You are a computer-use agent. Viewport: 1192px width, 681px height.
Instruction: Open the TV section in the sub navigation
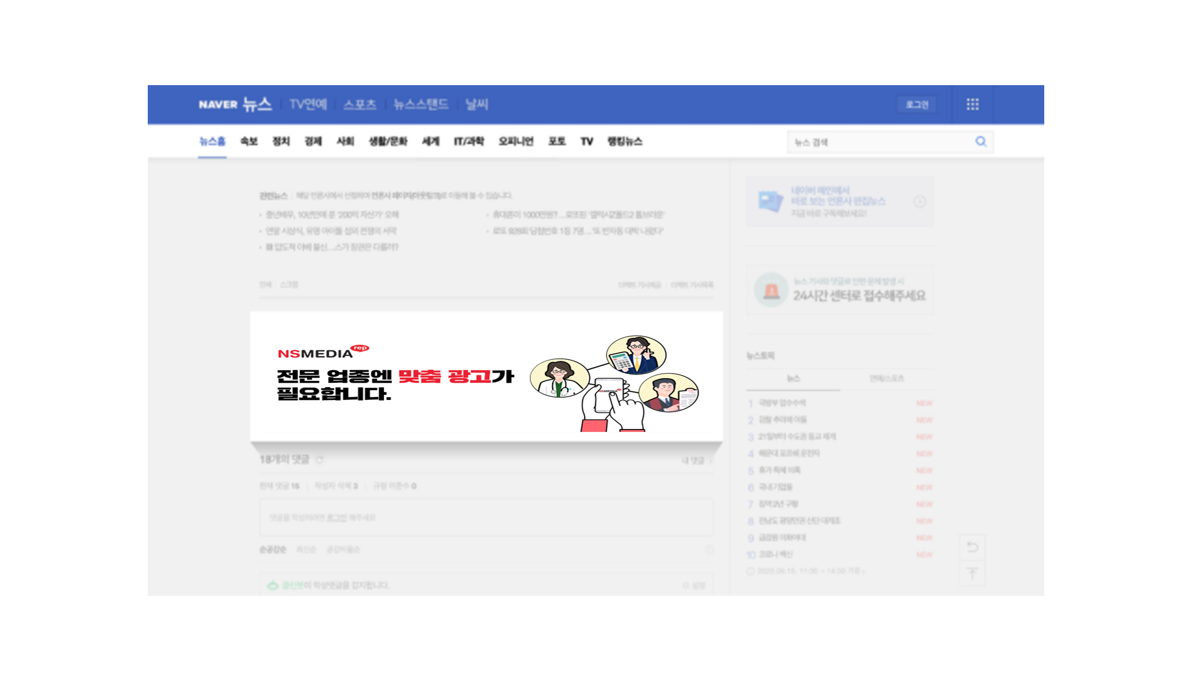587,141
